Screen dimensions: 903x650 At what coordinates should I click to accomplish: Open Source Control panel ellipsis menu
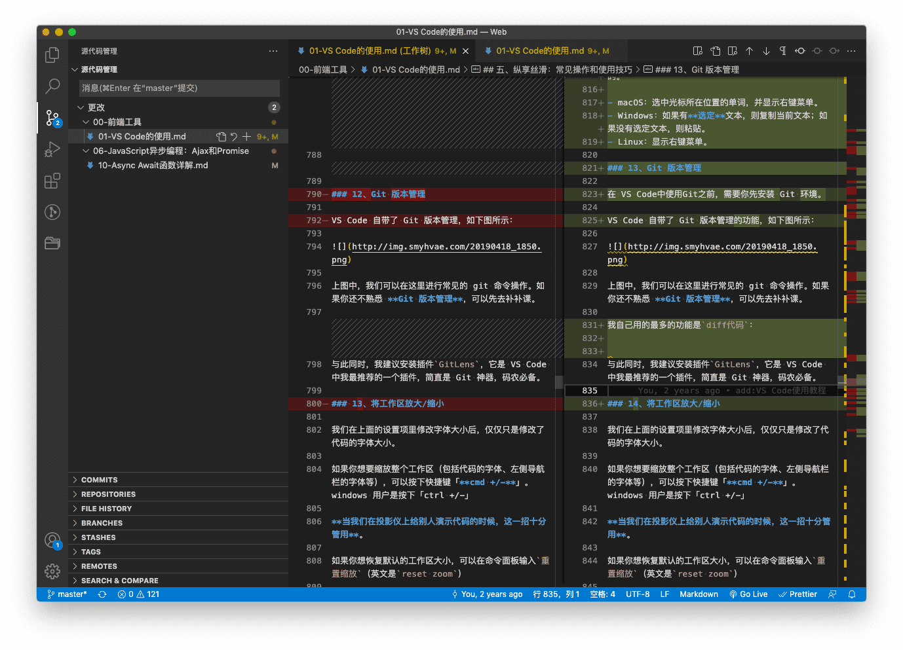[x=273, y=51]
